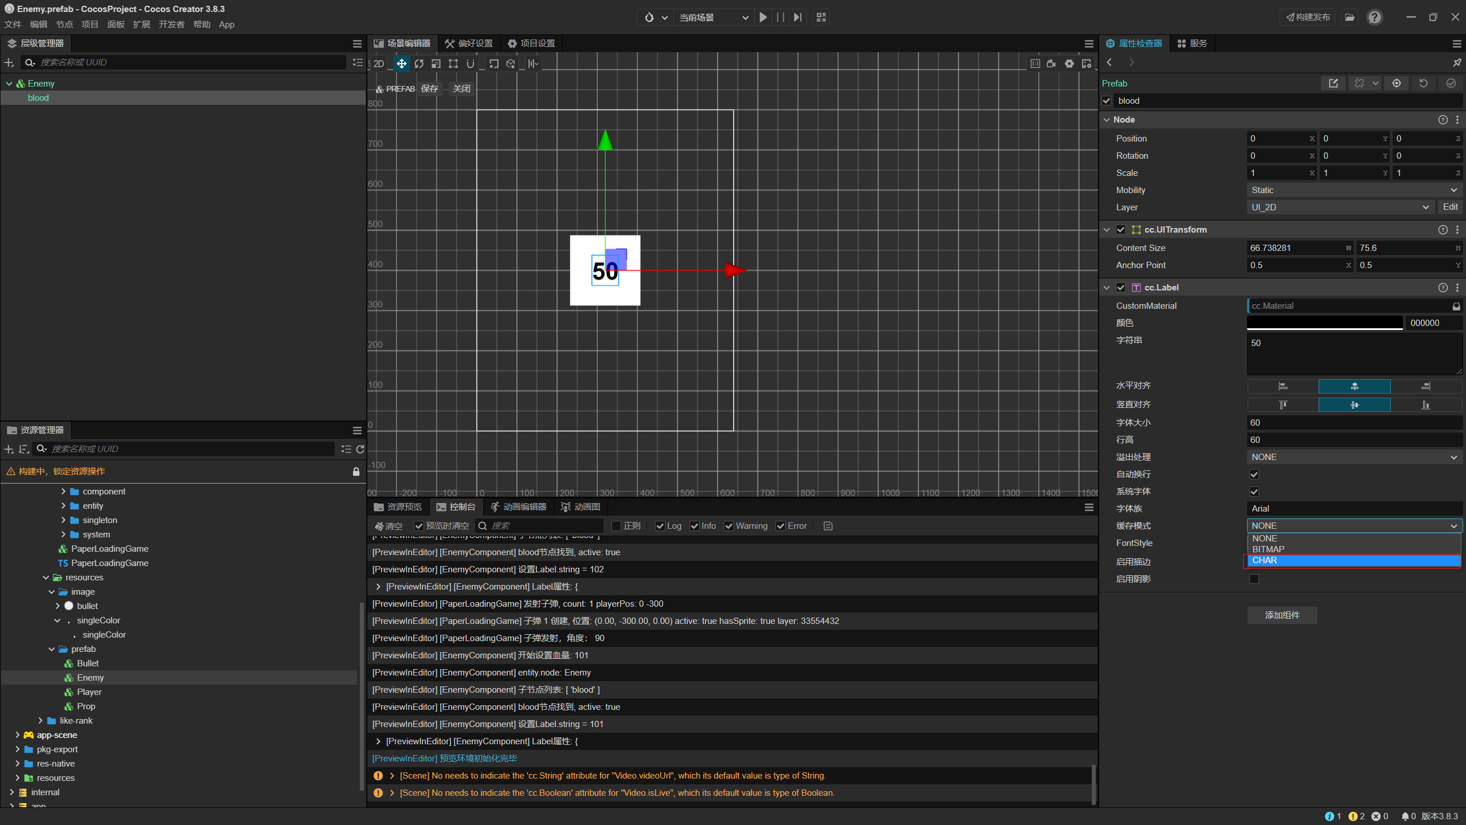Viewport: 1466px width, 825px height.
Task: Switch to the 动画编辑器 tab
Action: (519, 507)
